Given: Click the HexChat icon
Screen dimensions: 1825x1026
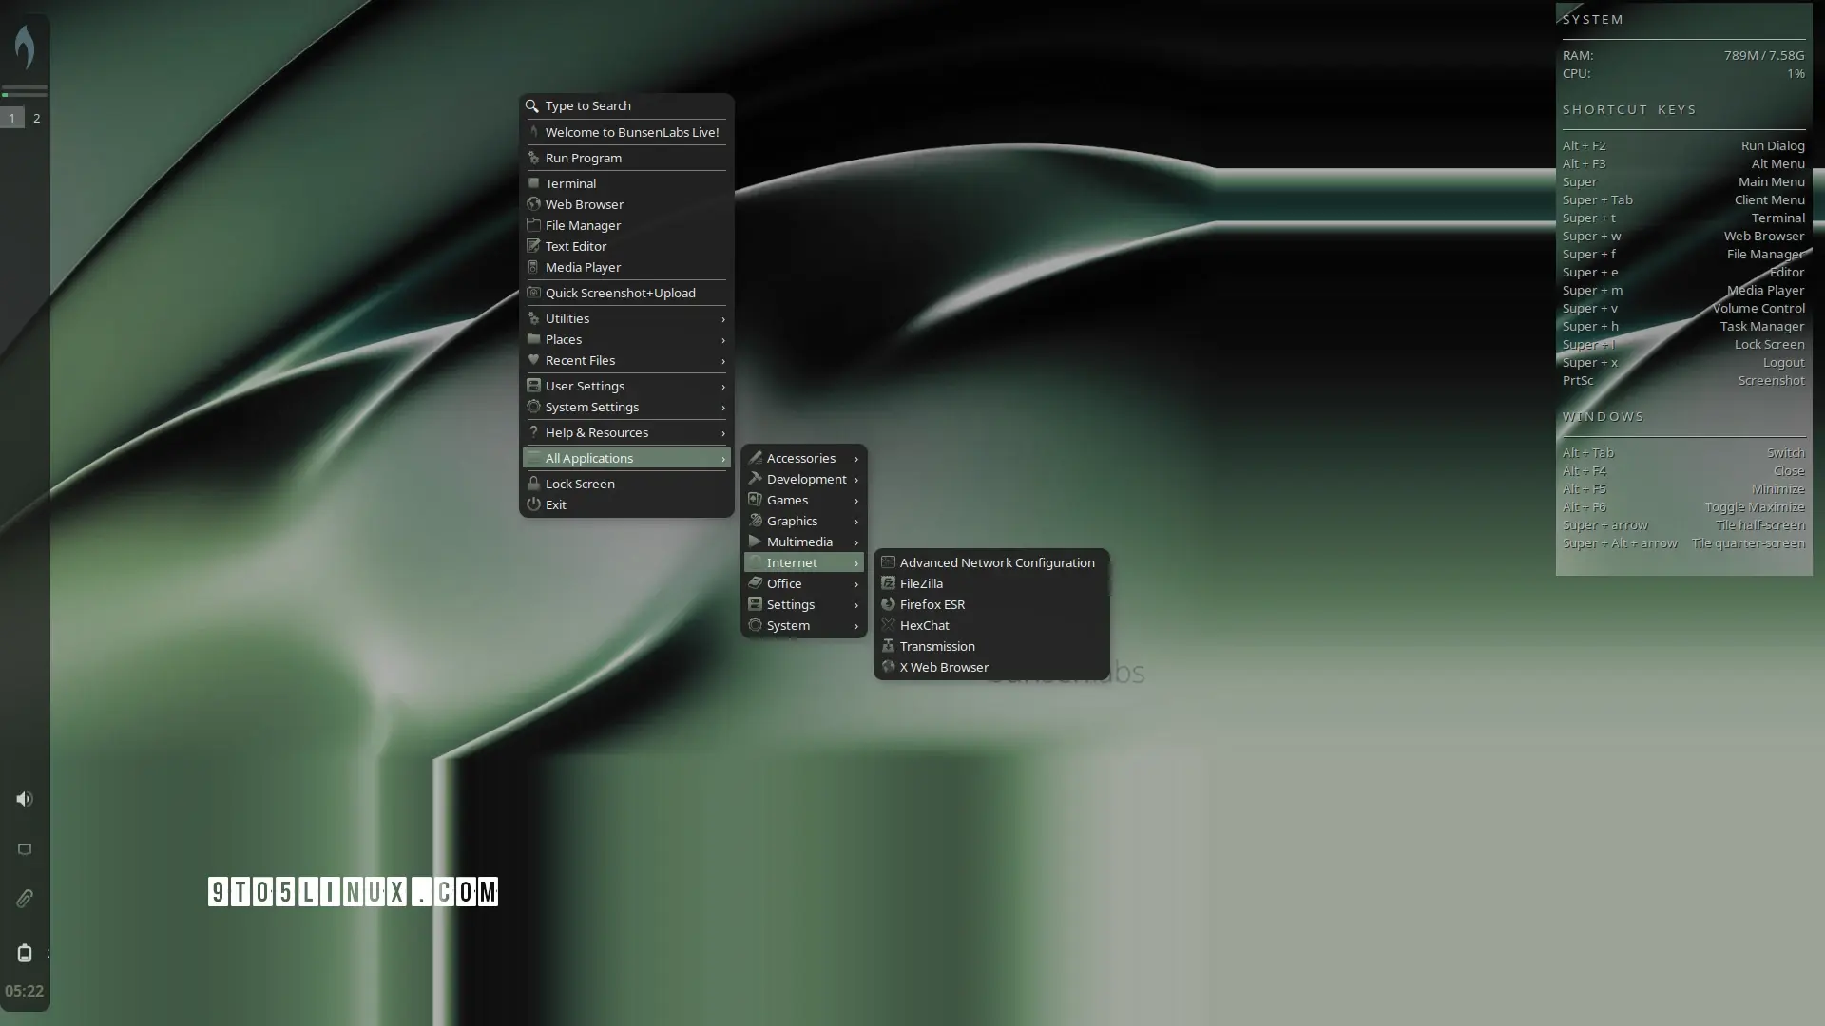Looking at the screenshot, I should pos(888,625).
